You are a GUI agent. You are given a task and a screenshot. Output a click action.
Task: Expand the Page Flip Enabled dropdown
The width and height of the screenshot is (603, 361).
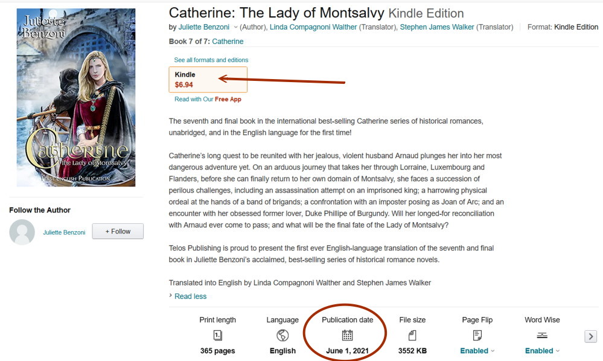pos(477,351)
